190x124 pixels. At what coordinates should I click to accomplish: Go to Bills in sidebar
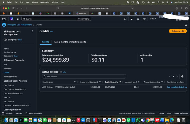5,65
